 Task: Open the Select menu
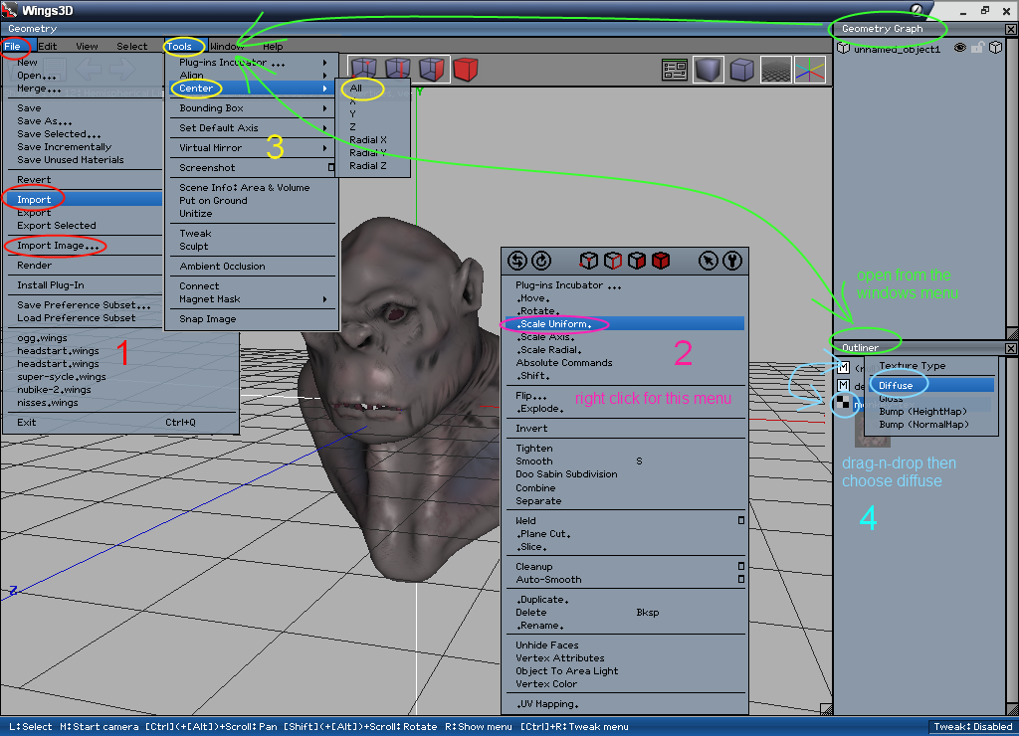pos(132,46)
